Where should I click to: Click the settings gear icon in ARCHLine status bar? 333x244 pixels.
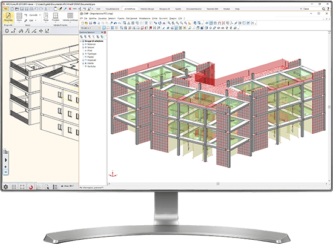(x=5, y=186)
